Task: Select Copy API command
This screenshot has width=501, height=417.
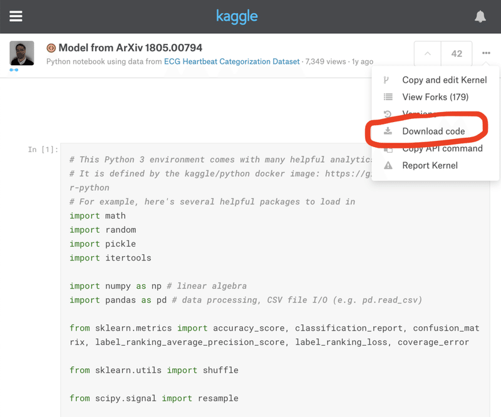Action: coord(443,149)
